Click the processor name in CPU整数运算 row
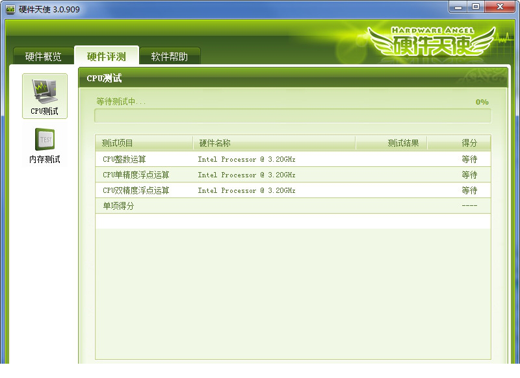The height and width of the screenshot is (378, 520). point(246,159)
